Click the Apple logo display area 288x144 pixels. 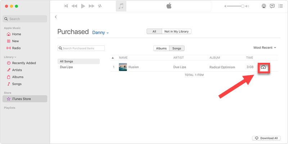(168, 6)
